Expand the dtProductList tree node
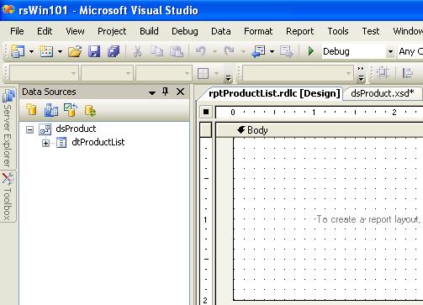Viewport: 423px width, 305px height. click(x=45, y=143)
